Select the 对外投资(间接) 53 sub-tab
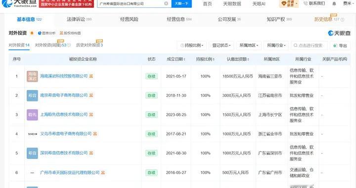Viewport: 356px width, 188px height. tap(50, 45)
